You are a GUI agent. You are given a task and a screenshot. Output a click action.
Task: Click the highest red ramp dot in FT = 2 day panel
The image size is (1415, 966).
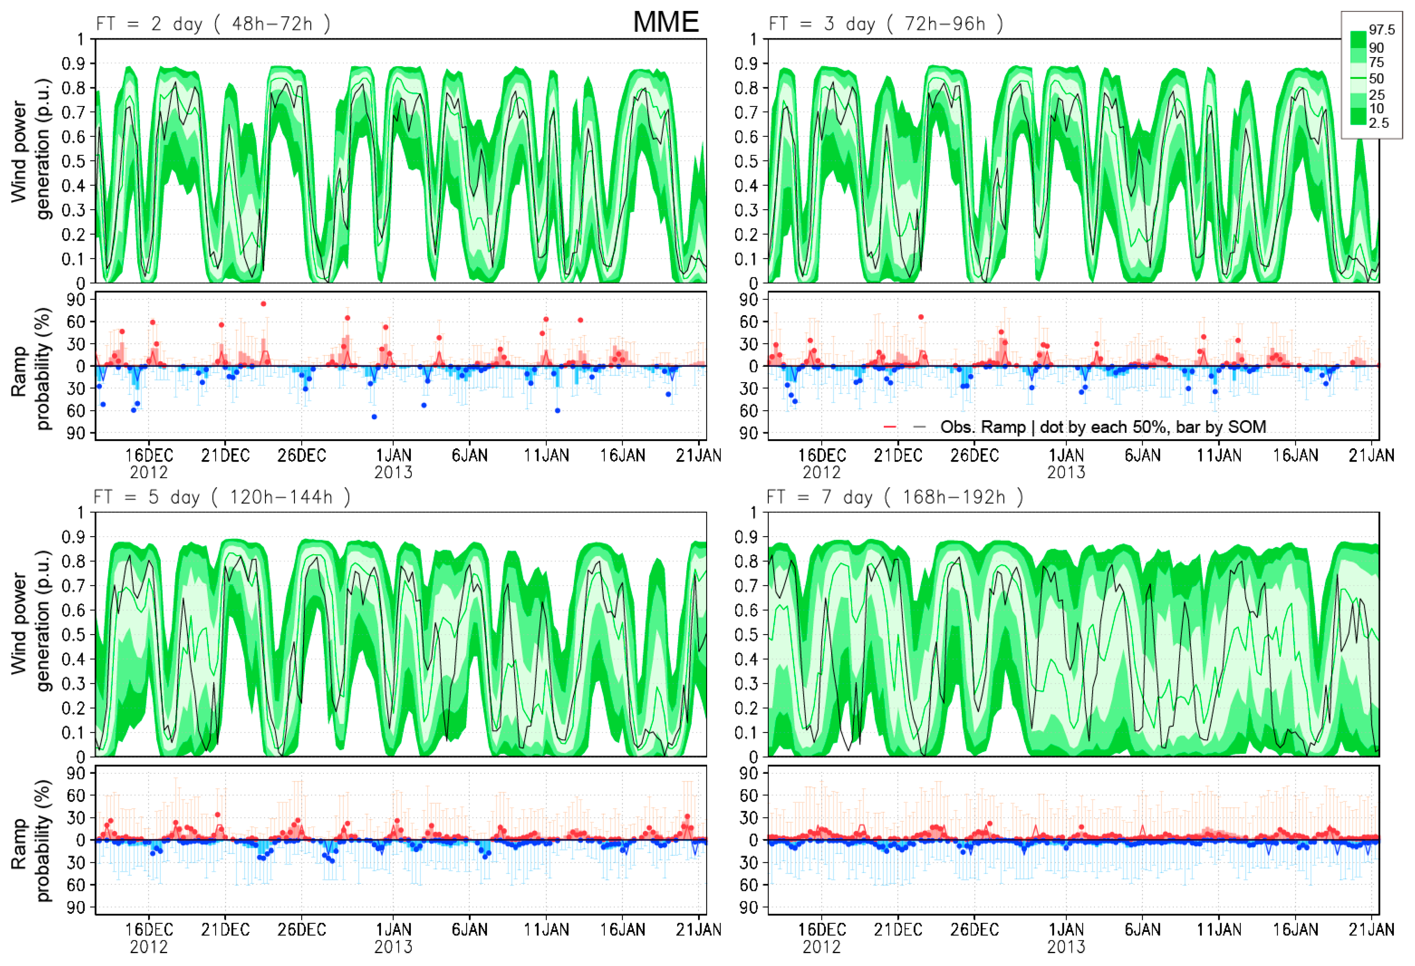point(264,304)
